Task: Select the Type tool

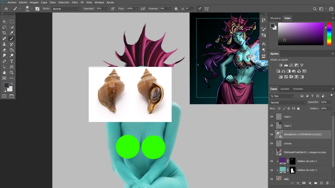Action: 12,61
